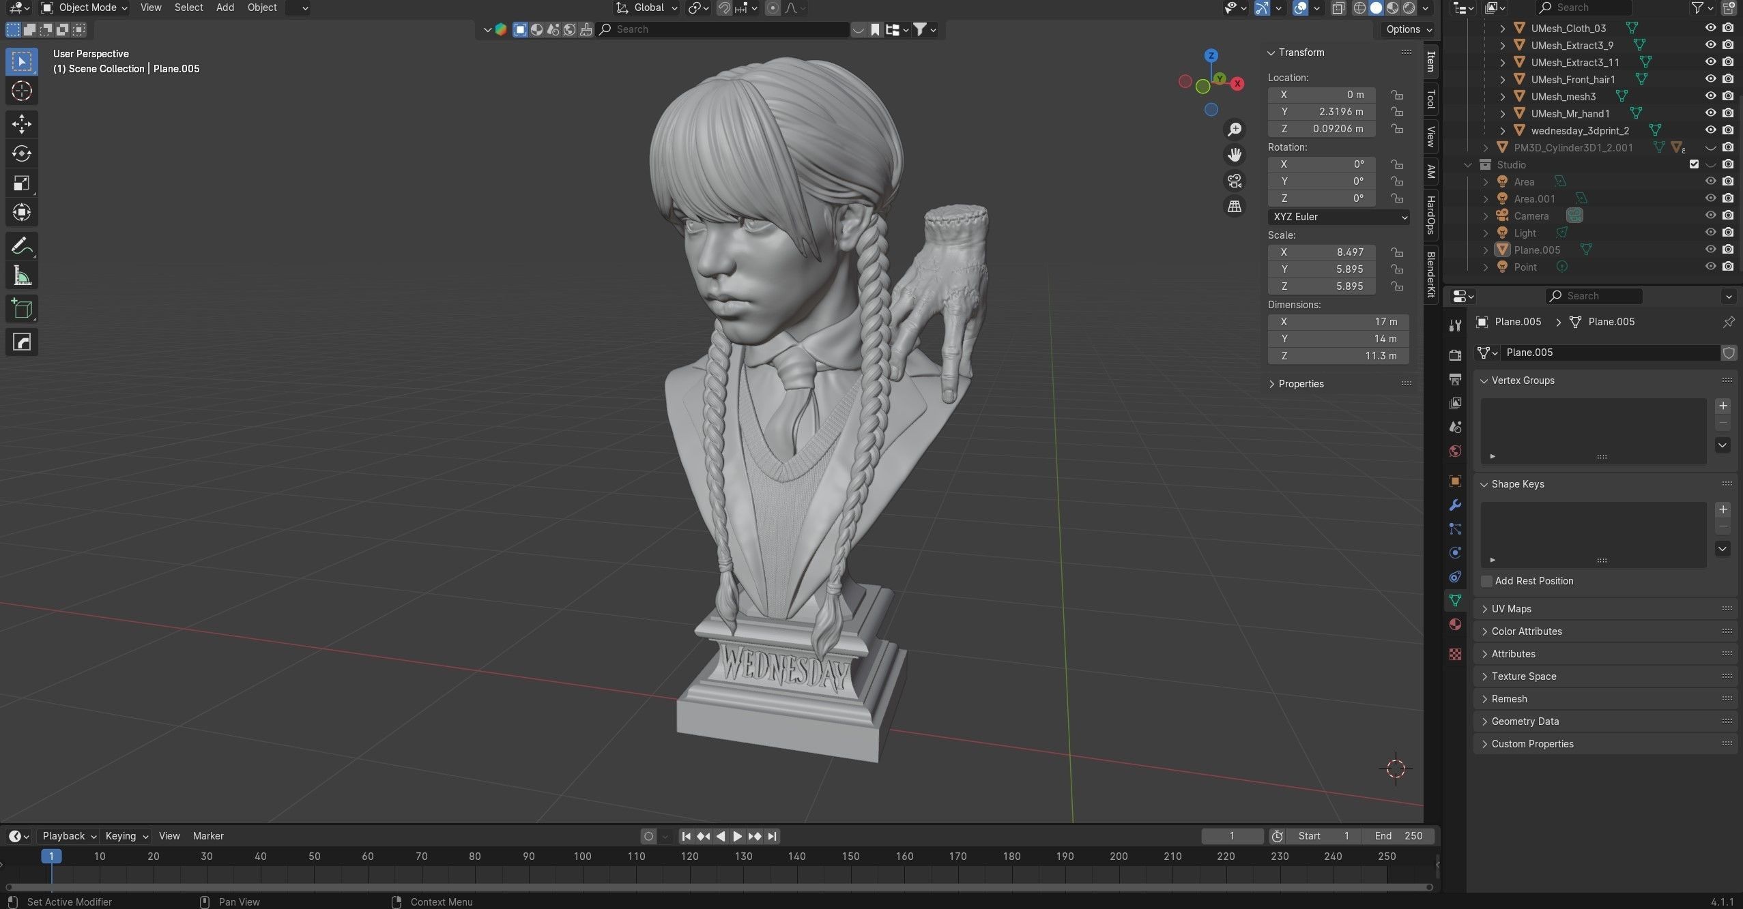Open the Keying menu in timeline
Viewport: 1743px width, 909px height.
(x=127, y=836)
